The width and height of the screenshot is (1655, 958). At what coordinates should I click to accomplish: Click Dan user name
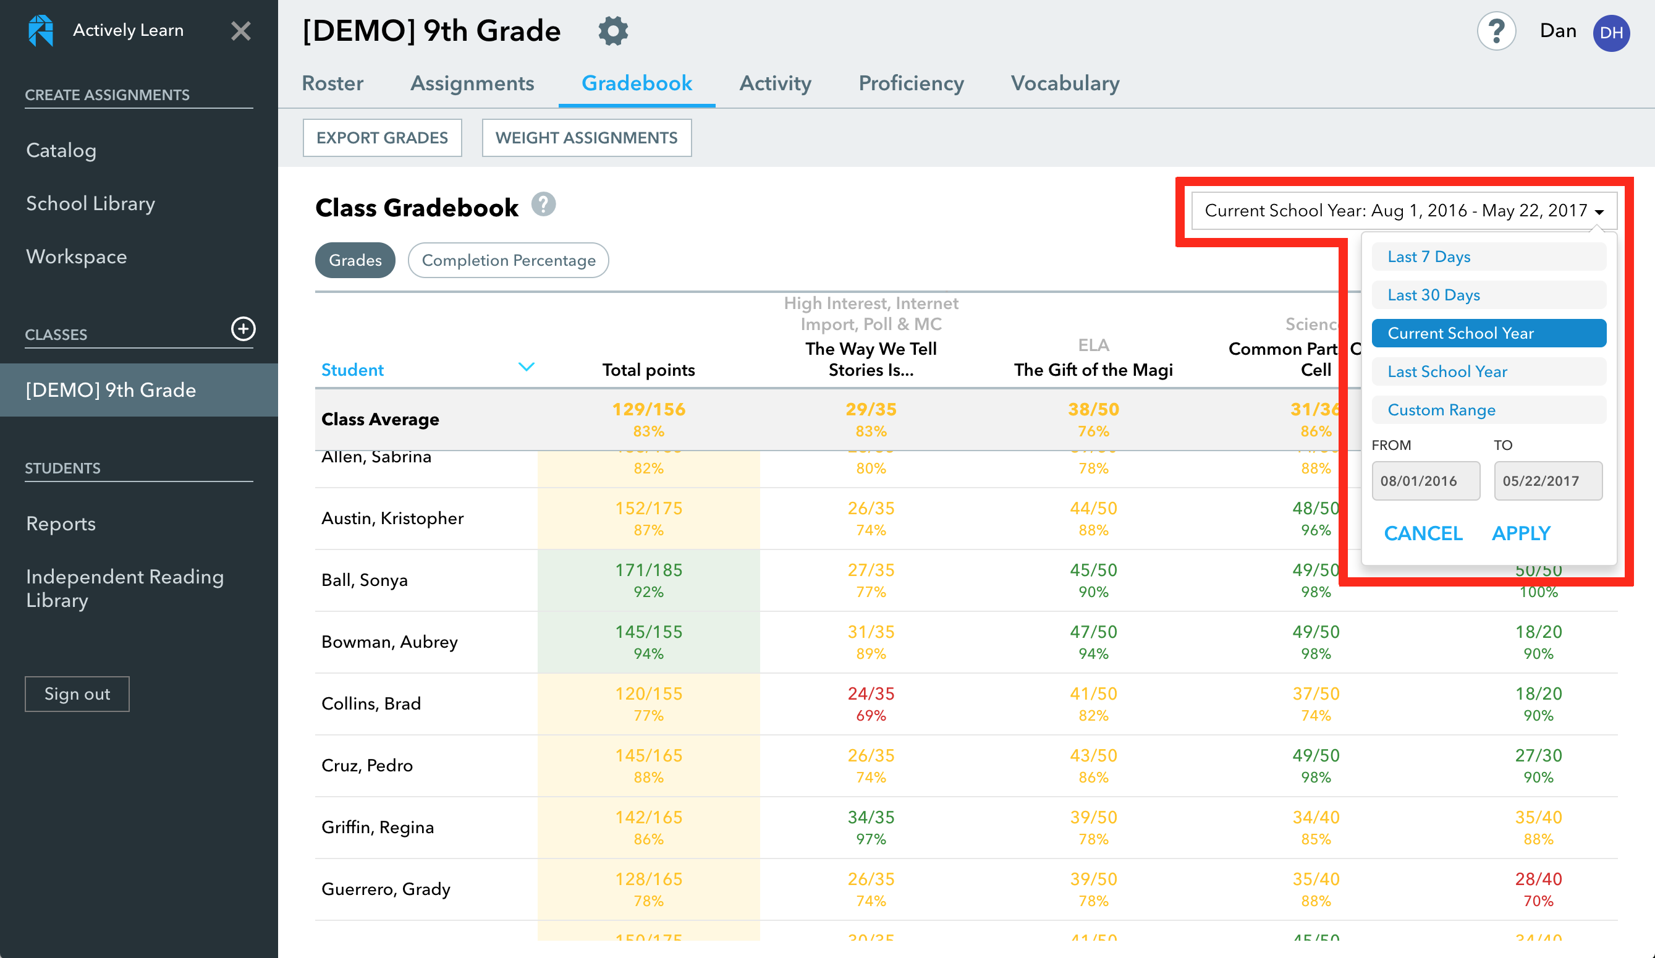(1558, 31)
